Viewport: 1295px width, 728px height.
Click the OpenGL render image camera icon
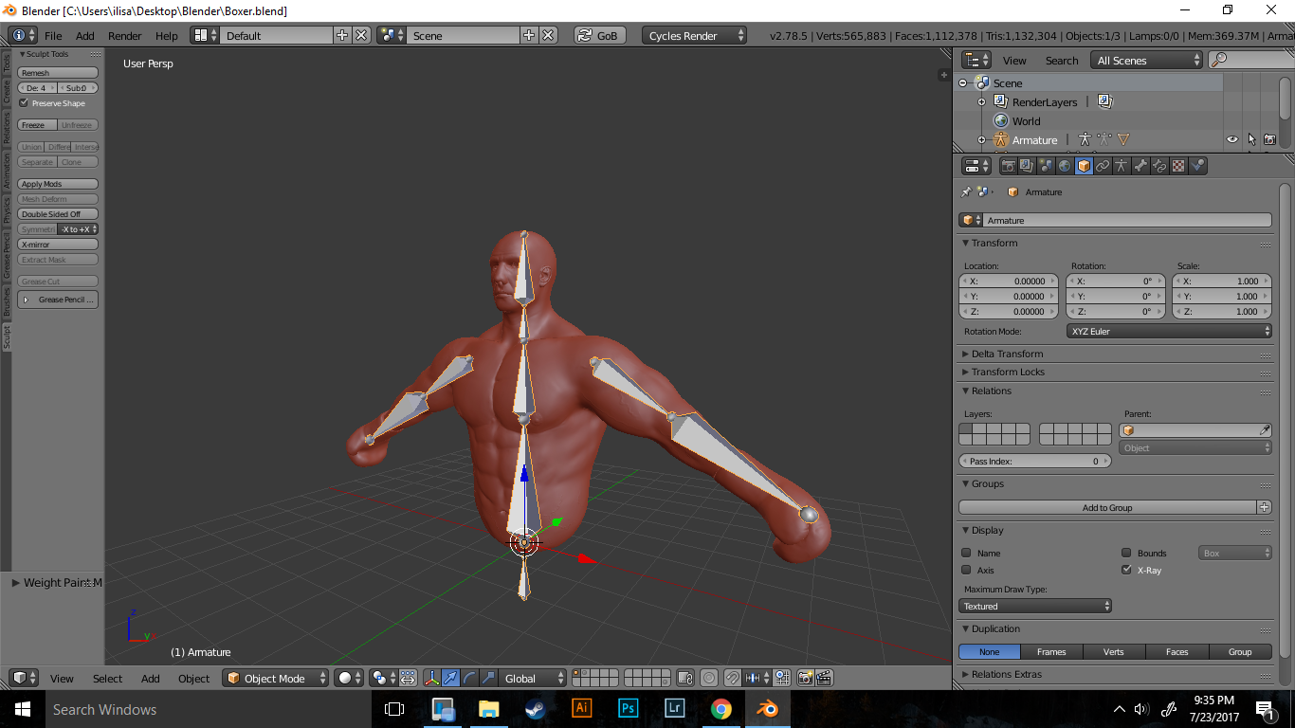coord(806,678)
